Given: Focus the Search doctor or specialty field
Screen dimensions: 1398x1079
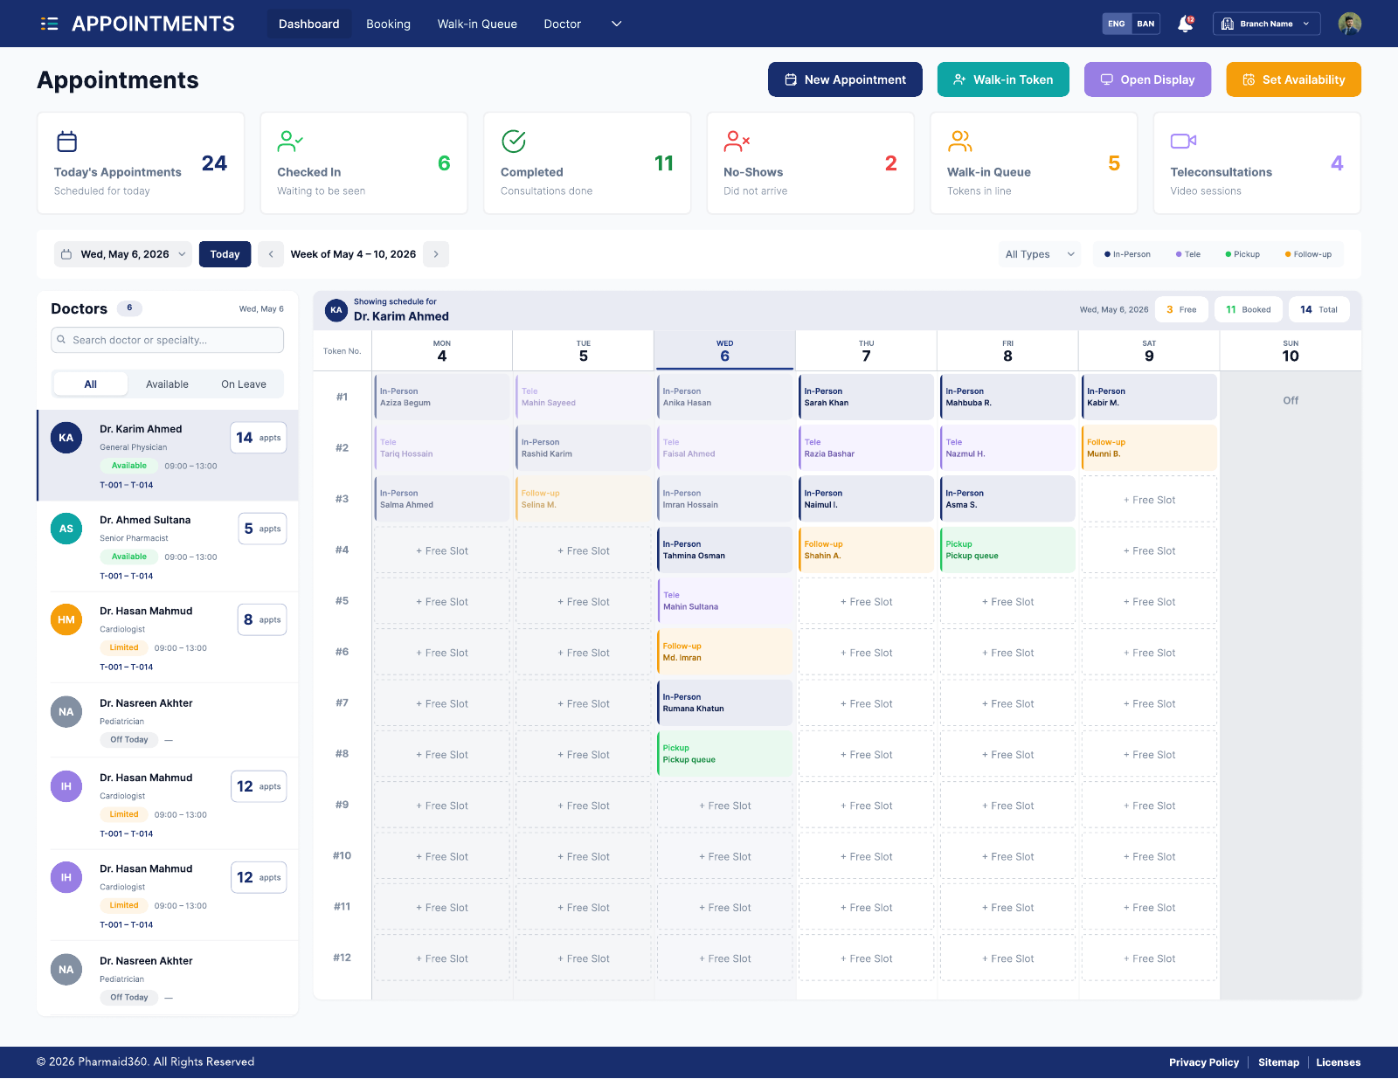Looking at the screenshot, I should coord(167,340).
